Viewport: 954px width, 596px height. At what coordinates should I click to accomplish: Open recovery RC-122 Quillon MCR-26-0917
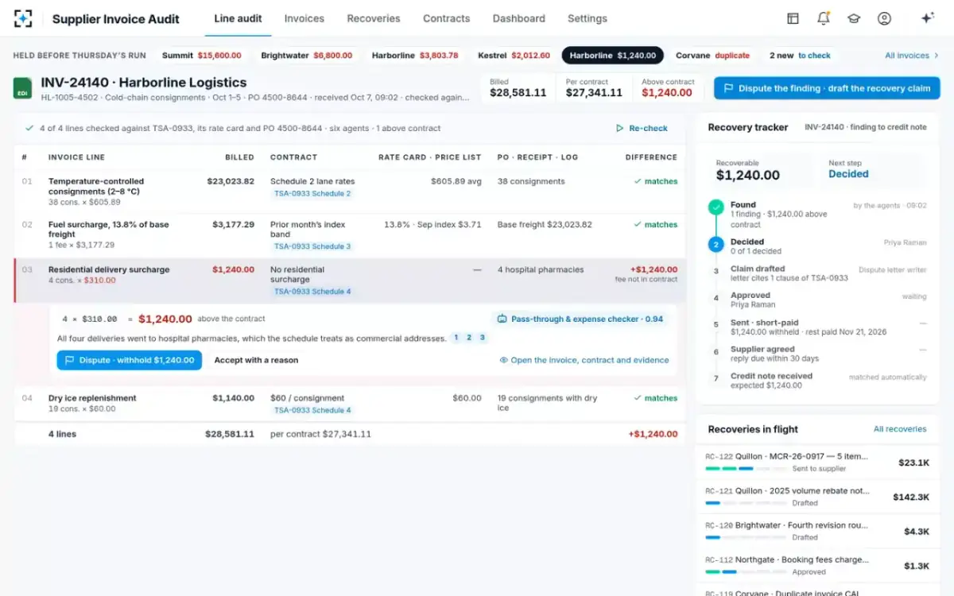(817, 462)
